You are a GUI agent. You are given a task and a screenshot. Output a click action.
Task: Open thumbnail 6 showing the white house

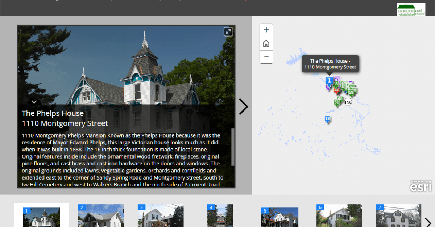[339, 215]
